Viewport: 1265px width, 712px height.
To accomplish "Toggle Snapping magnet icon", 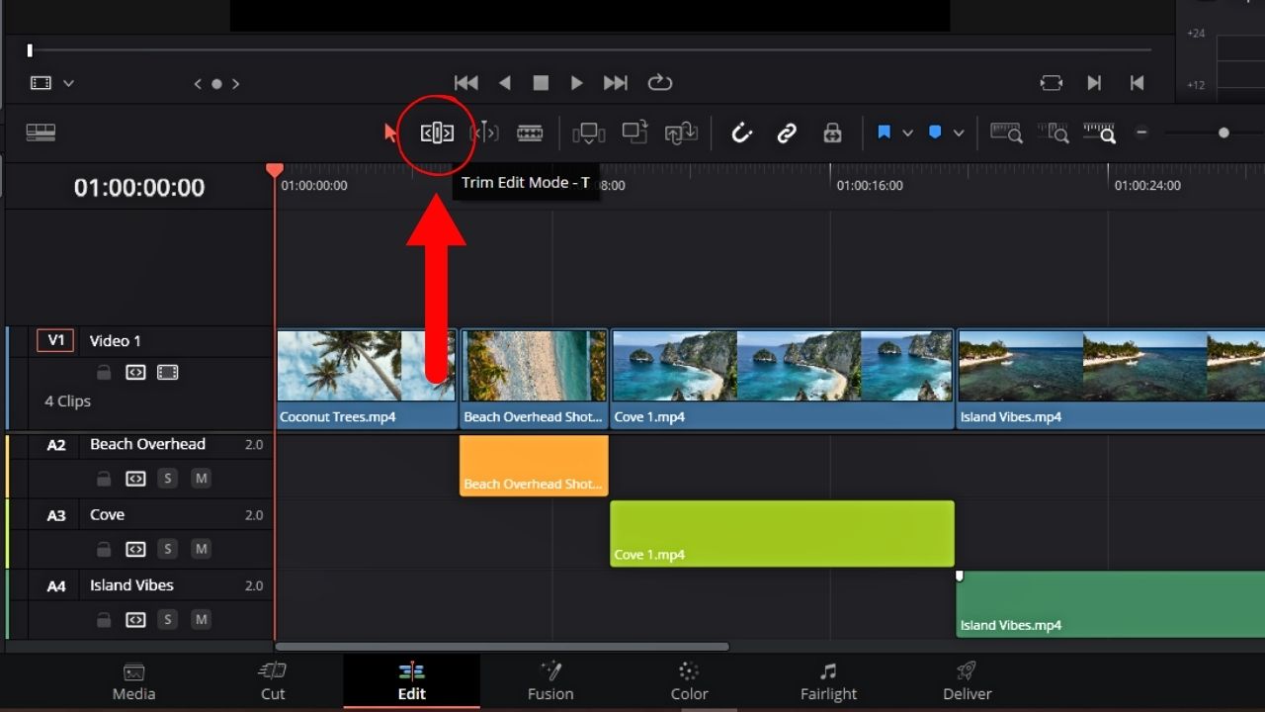I will [741, 133].
